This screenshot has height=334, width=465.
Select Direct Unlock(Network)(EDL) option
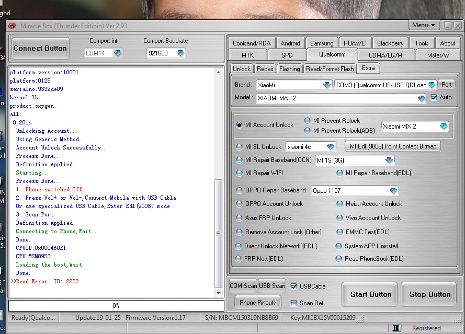coord(238,246)
